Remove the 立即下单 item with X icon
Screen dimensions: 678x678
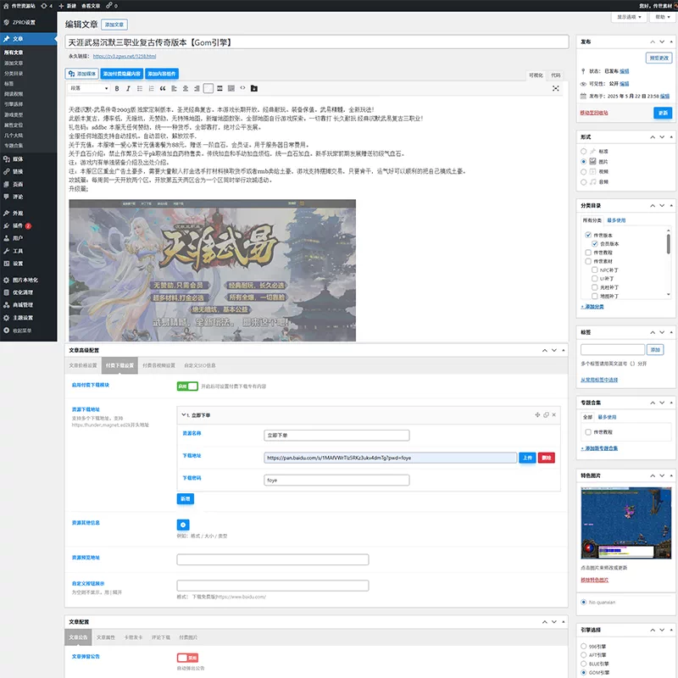(554, 414)
